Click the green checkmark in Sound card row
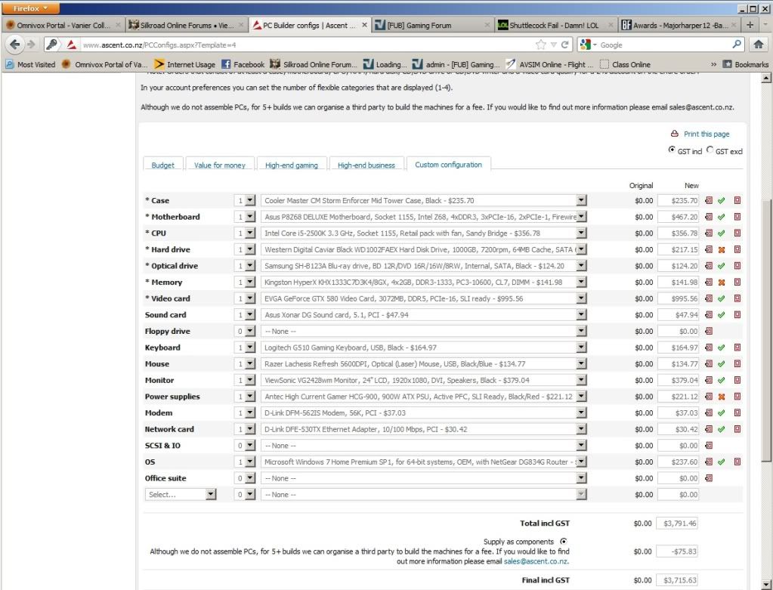The image size is (773, 590). point(721,315)
